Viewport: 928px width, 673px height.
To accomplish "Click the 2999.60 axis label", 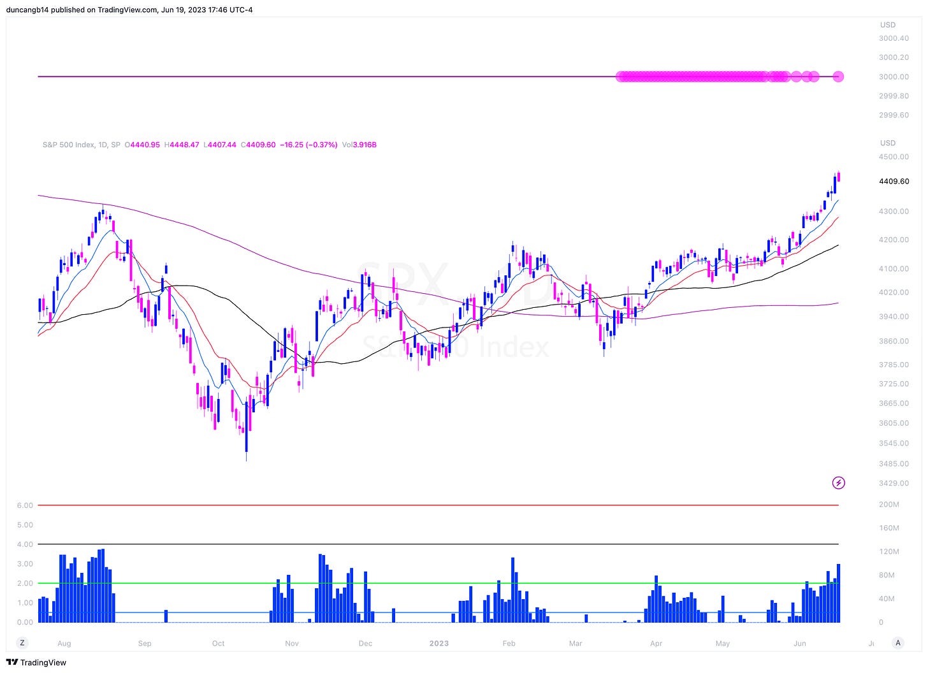I will pyautogui.click(x=894, y=115).
